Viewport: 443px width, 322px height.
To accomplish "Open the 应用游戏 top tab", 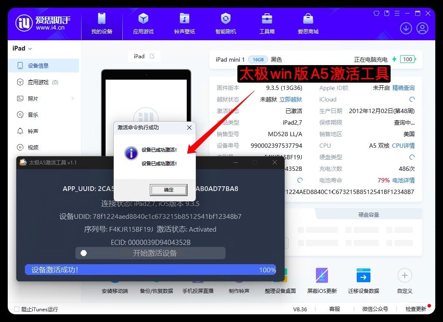I will [143, 24].
